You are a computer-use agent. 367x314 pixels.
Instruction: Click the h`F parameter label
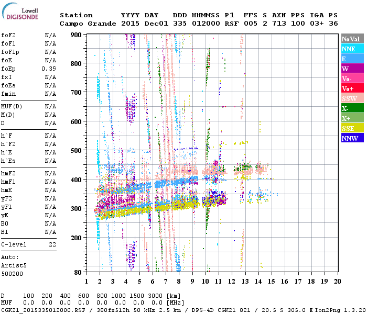(x=6, y=136)
